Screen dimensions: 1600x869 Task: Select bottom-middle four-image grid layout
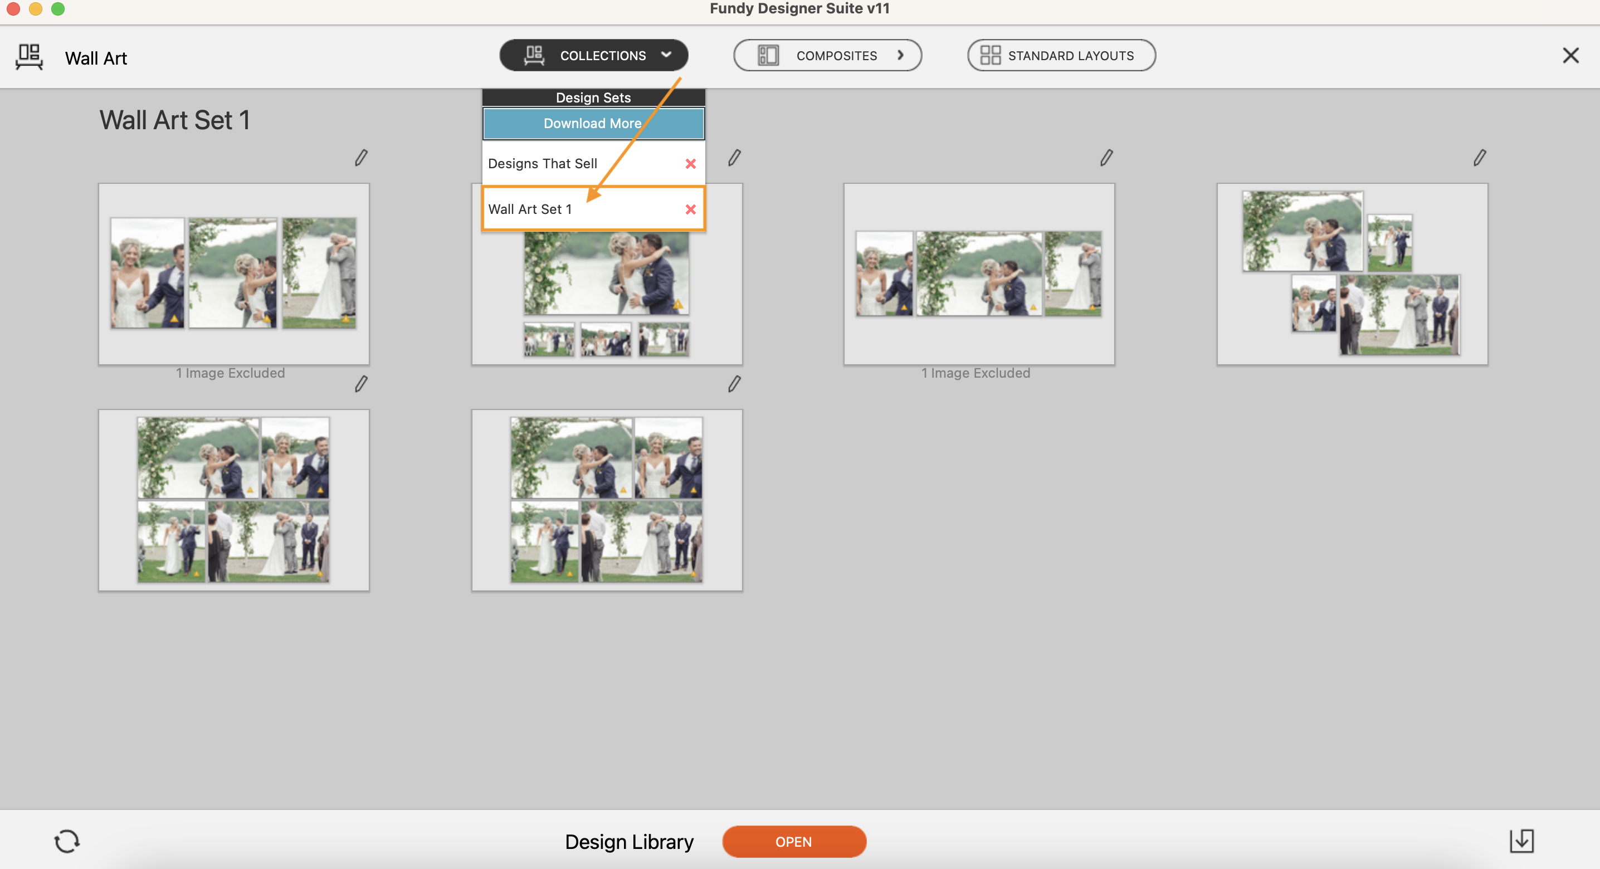607,500
